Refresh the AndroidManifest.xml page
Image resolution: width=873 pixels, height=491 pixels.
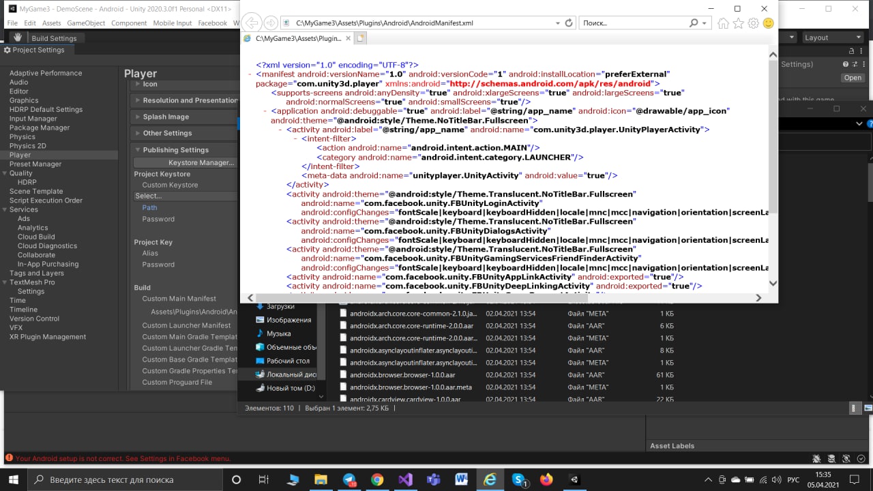click(569, 23)
